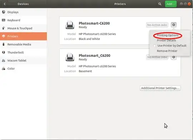Click the Thunderbolt lightning icon

click(4, 52)
